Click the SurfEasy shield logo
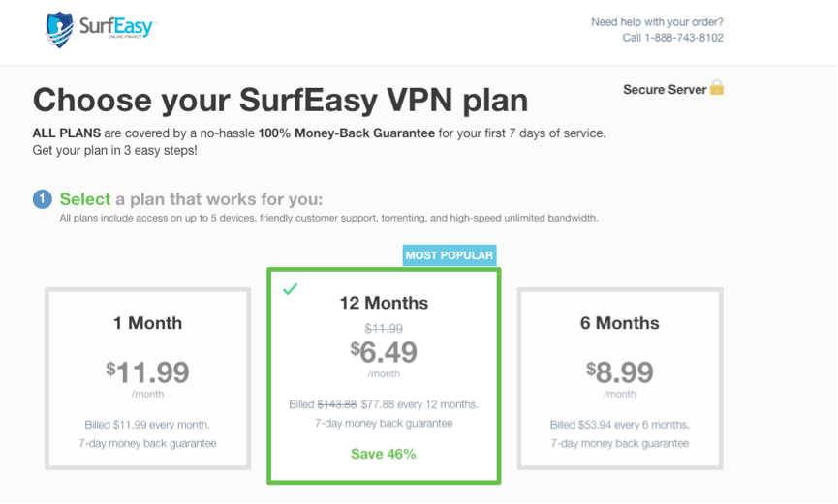The height and width of the screenshot is (504, 838). pyautogui.click(x=60, y=29)
